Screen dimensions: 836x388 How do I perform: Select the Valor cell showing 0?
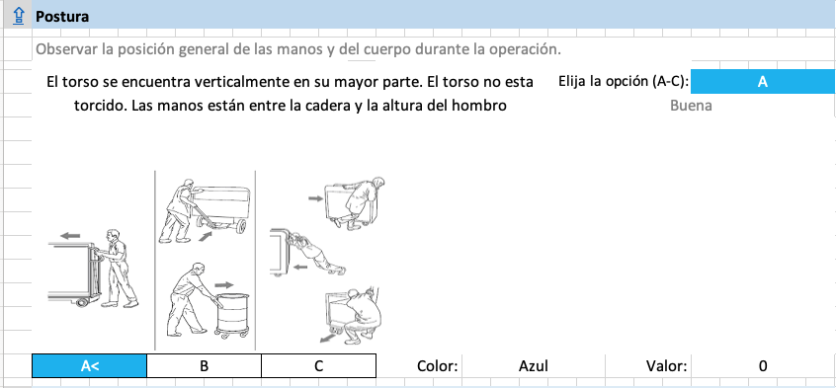tap(763, 365)
